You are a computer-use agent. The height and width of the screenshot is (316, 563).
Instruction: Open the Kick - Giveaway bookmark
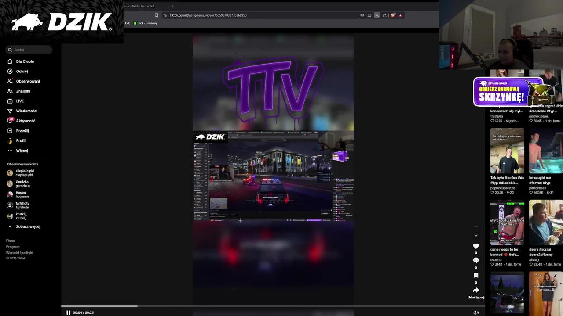point(145,23)
